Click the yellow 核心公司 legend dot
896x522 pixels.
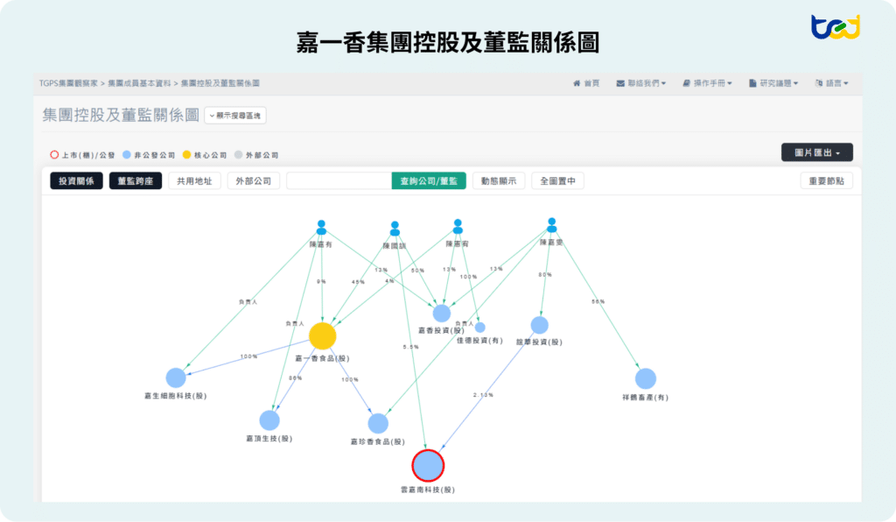186,155
